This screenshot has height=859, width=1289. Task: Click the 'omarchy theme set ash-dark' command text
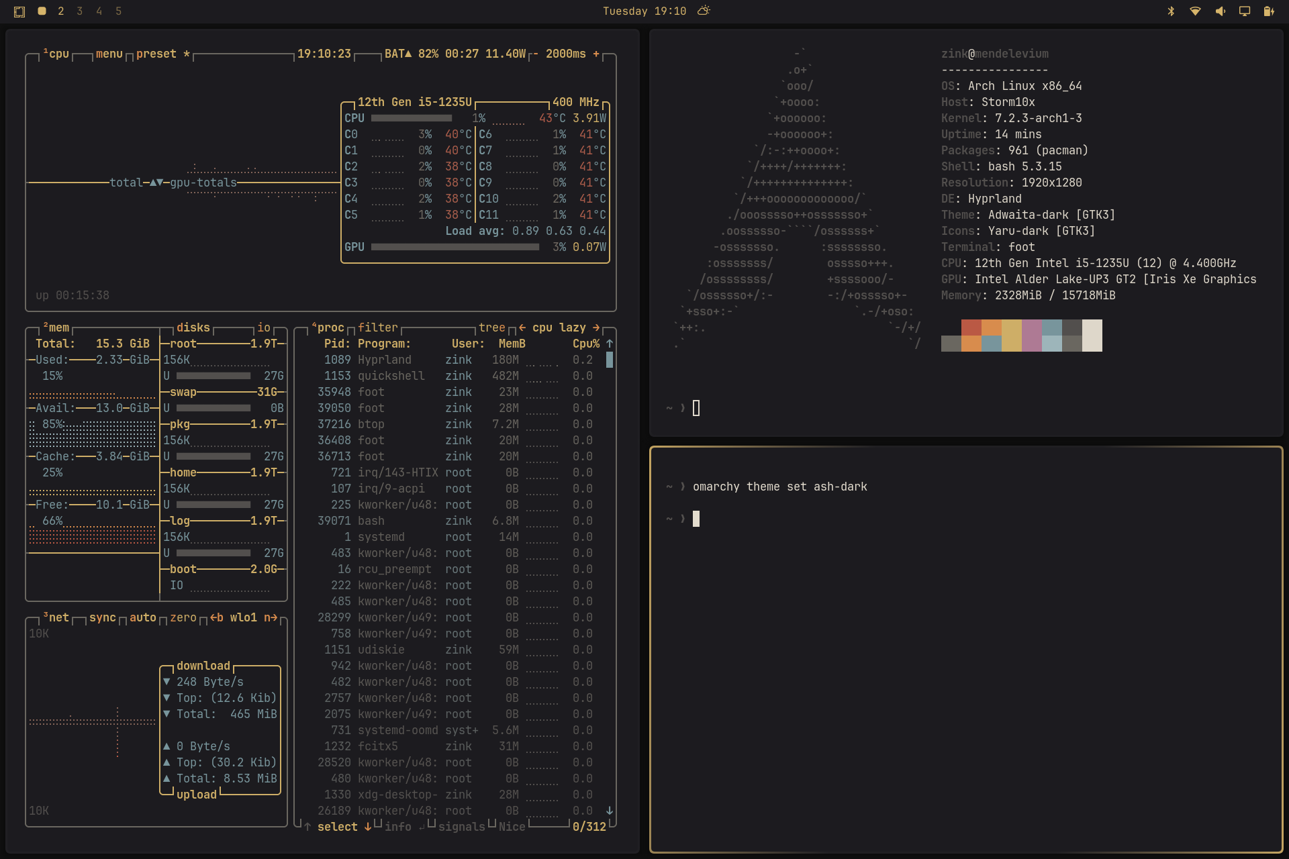tap(780, 487)
